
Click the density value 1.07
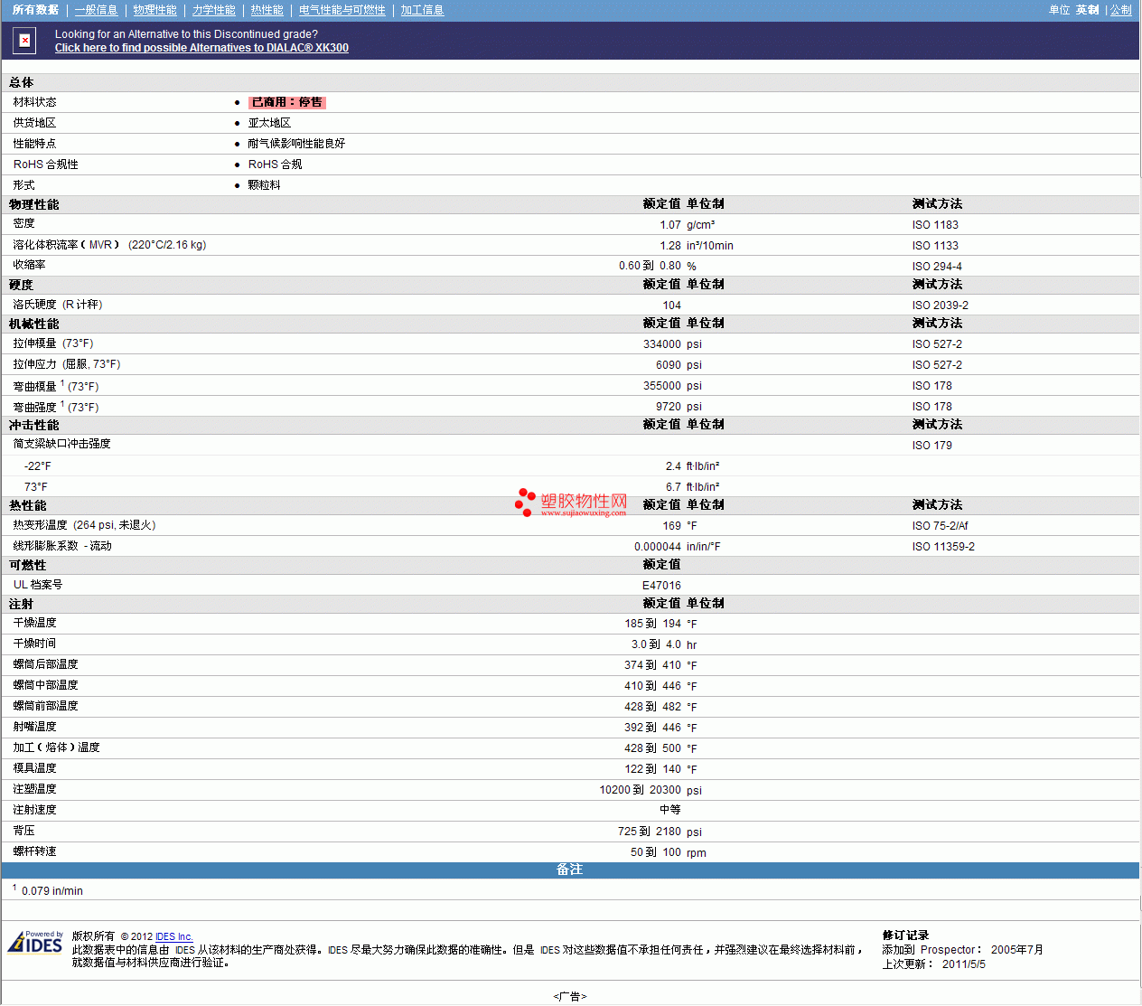pos(670,225)
